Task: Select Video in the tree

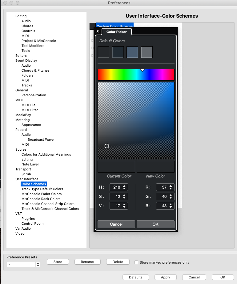Action: pyautogui.click(x=20, y=233)
